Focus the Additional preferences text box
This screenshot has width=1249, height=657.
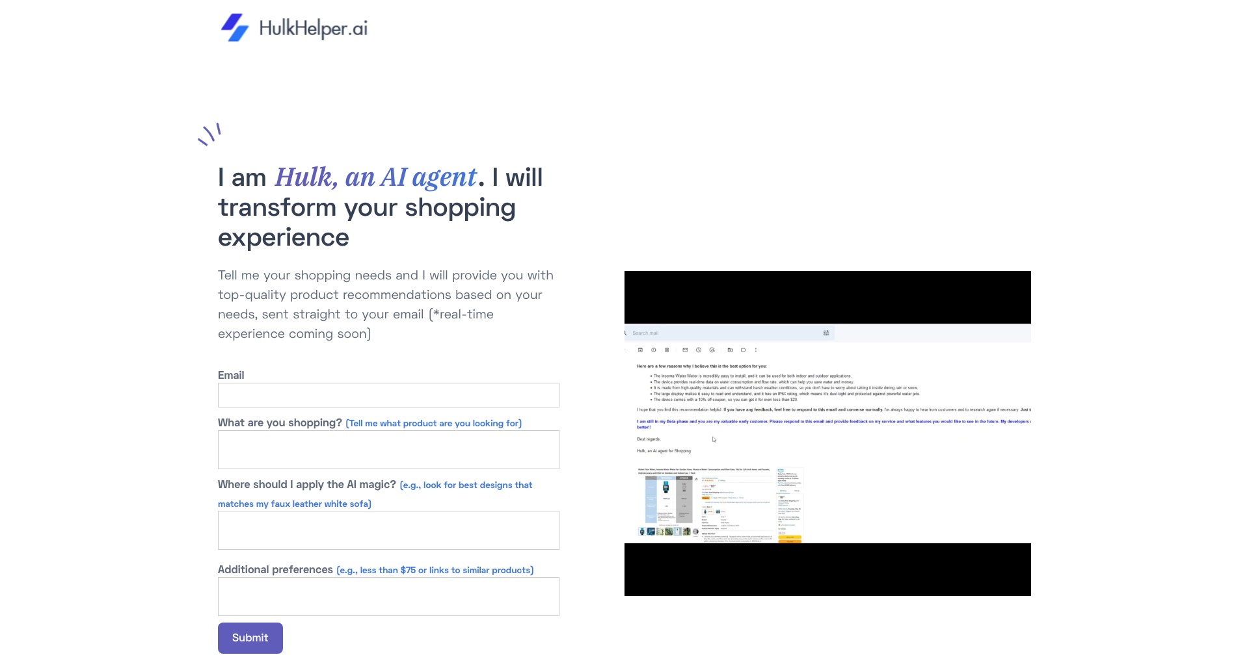point(388,597)
